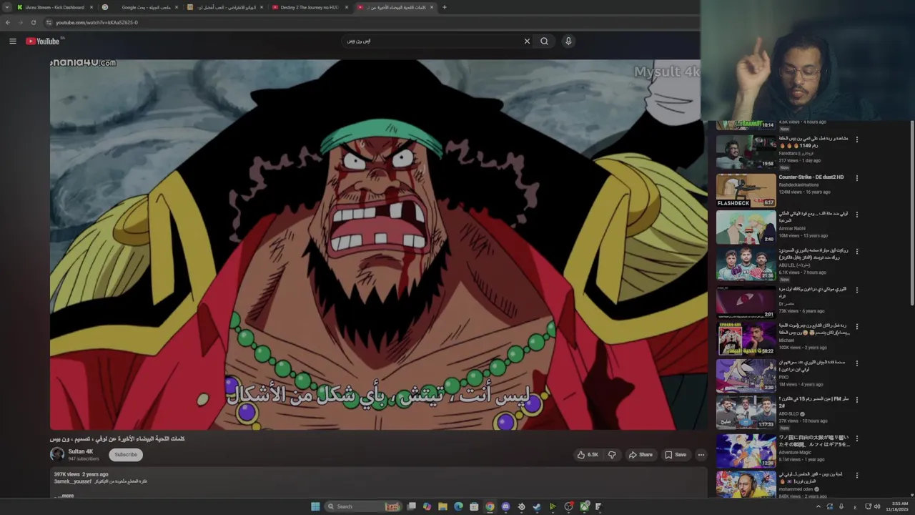
Task: Go to YouTube home via the logo
Action: 43,41
